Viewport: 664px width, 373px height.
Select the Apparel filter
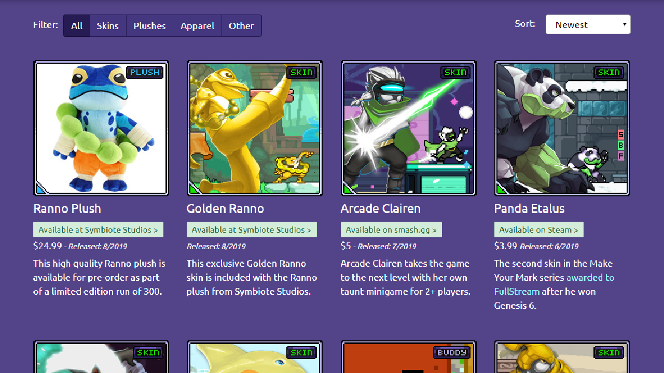[197, 25]
